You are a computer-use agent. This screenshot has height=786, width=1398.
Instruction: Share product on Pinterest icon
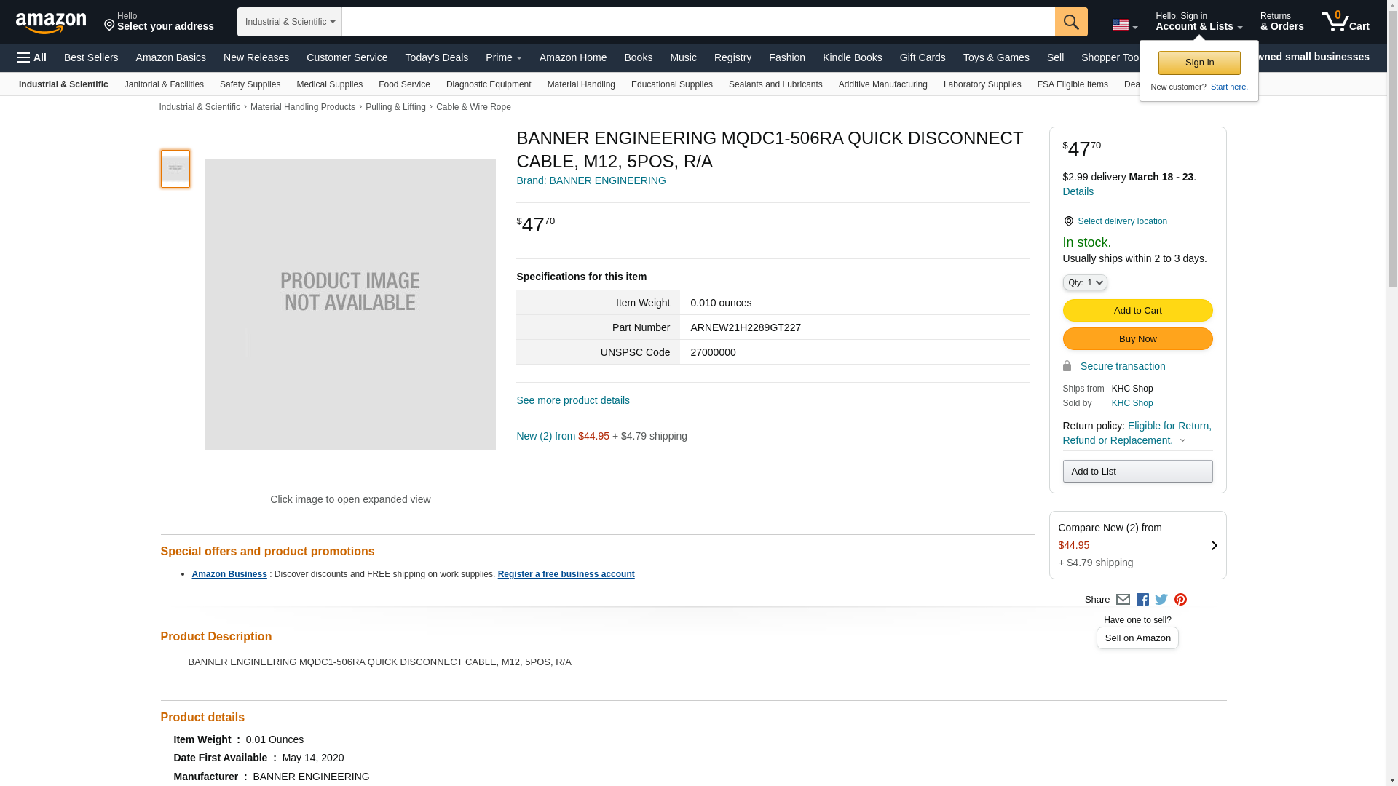[x=1180, y=600]
